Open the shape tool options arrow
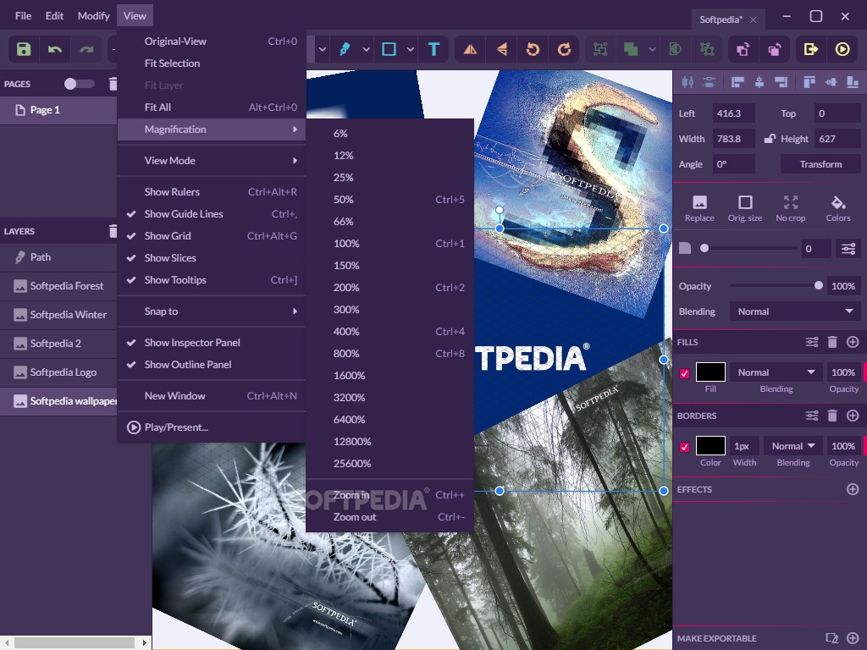 (x=411, y=49)
